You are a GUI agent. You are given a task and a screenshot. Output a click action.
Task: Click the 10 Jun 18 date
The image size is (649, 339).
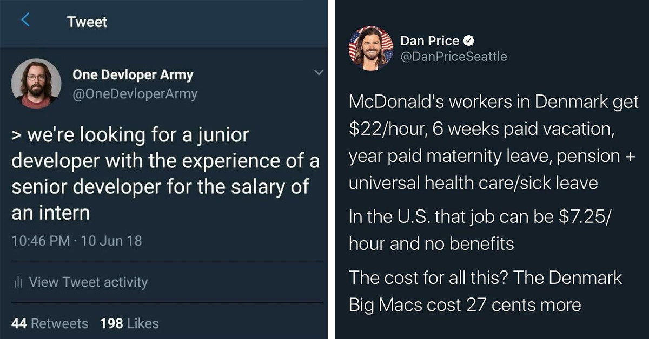111,240
